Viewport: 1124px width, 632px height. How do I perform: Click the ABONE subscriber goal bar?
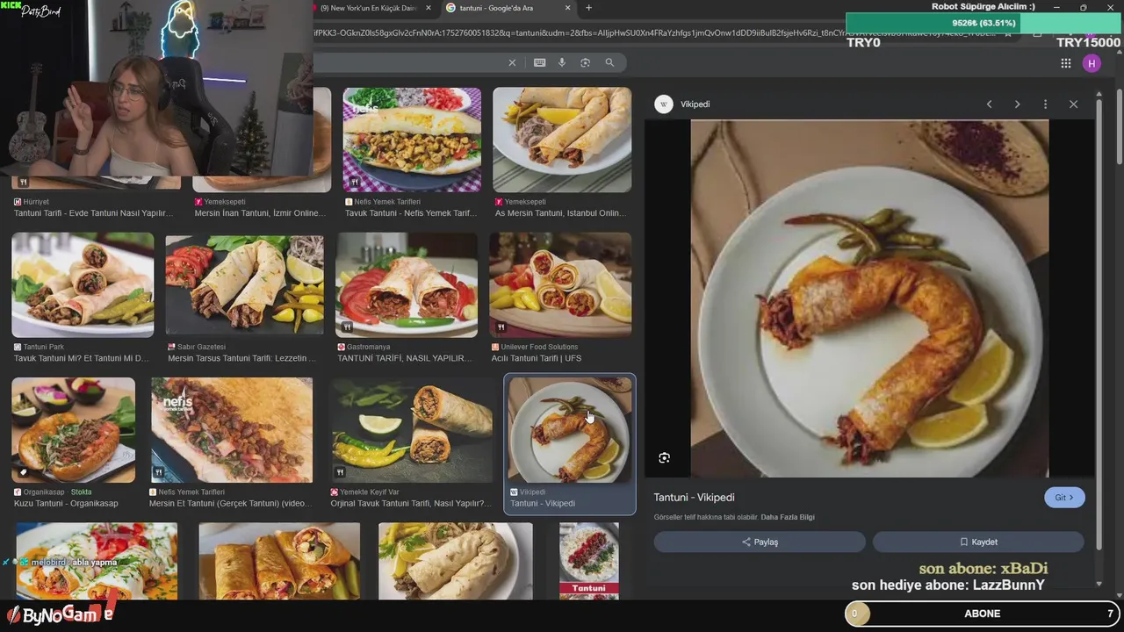point(983,614)
